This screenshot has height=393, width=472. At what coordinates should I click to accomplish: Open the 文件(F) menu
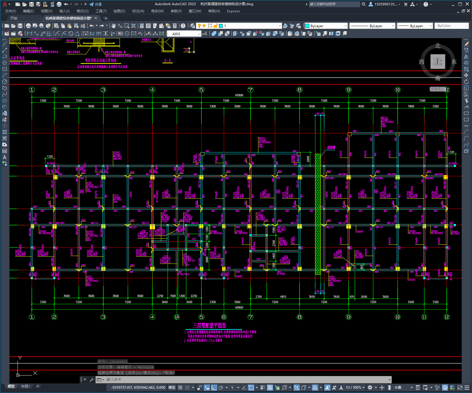(x=11, y=11)
